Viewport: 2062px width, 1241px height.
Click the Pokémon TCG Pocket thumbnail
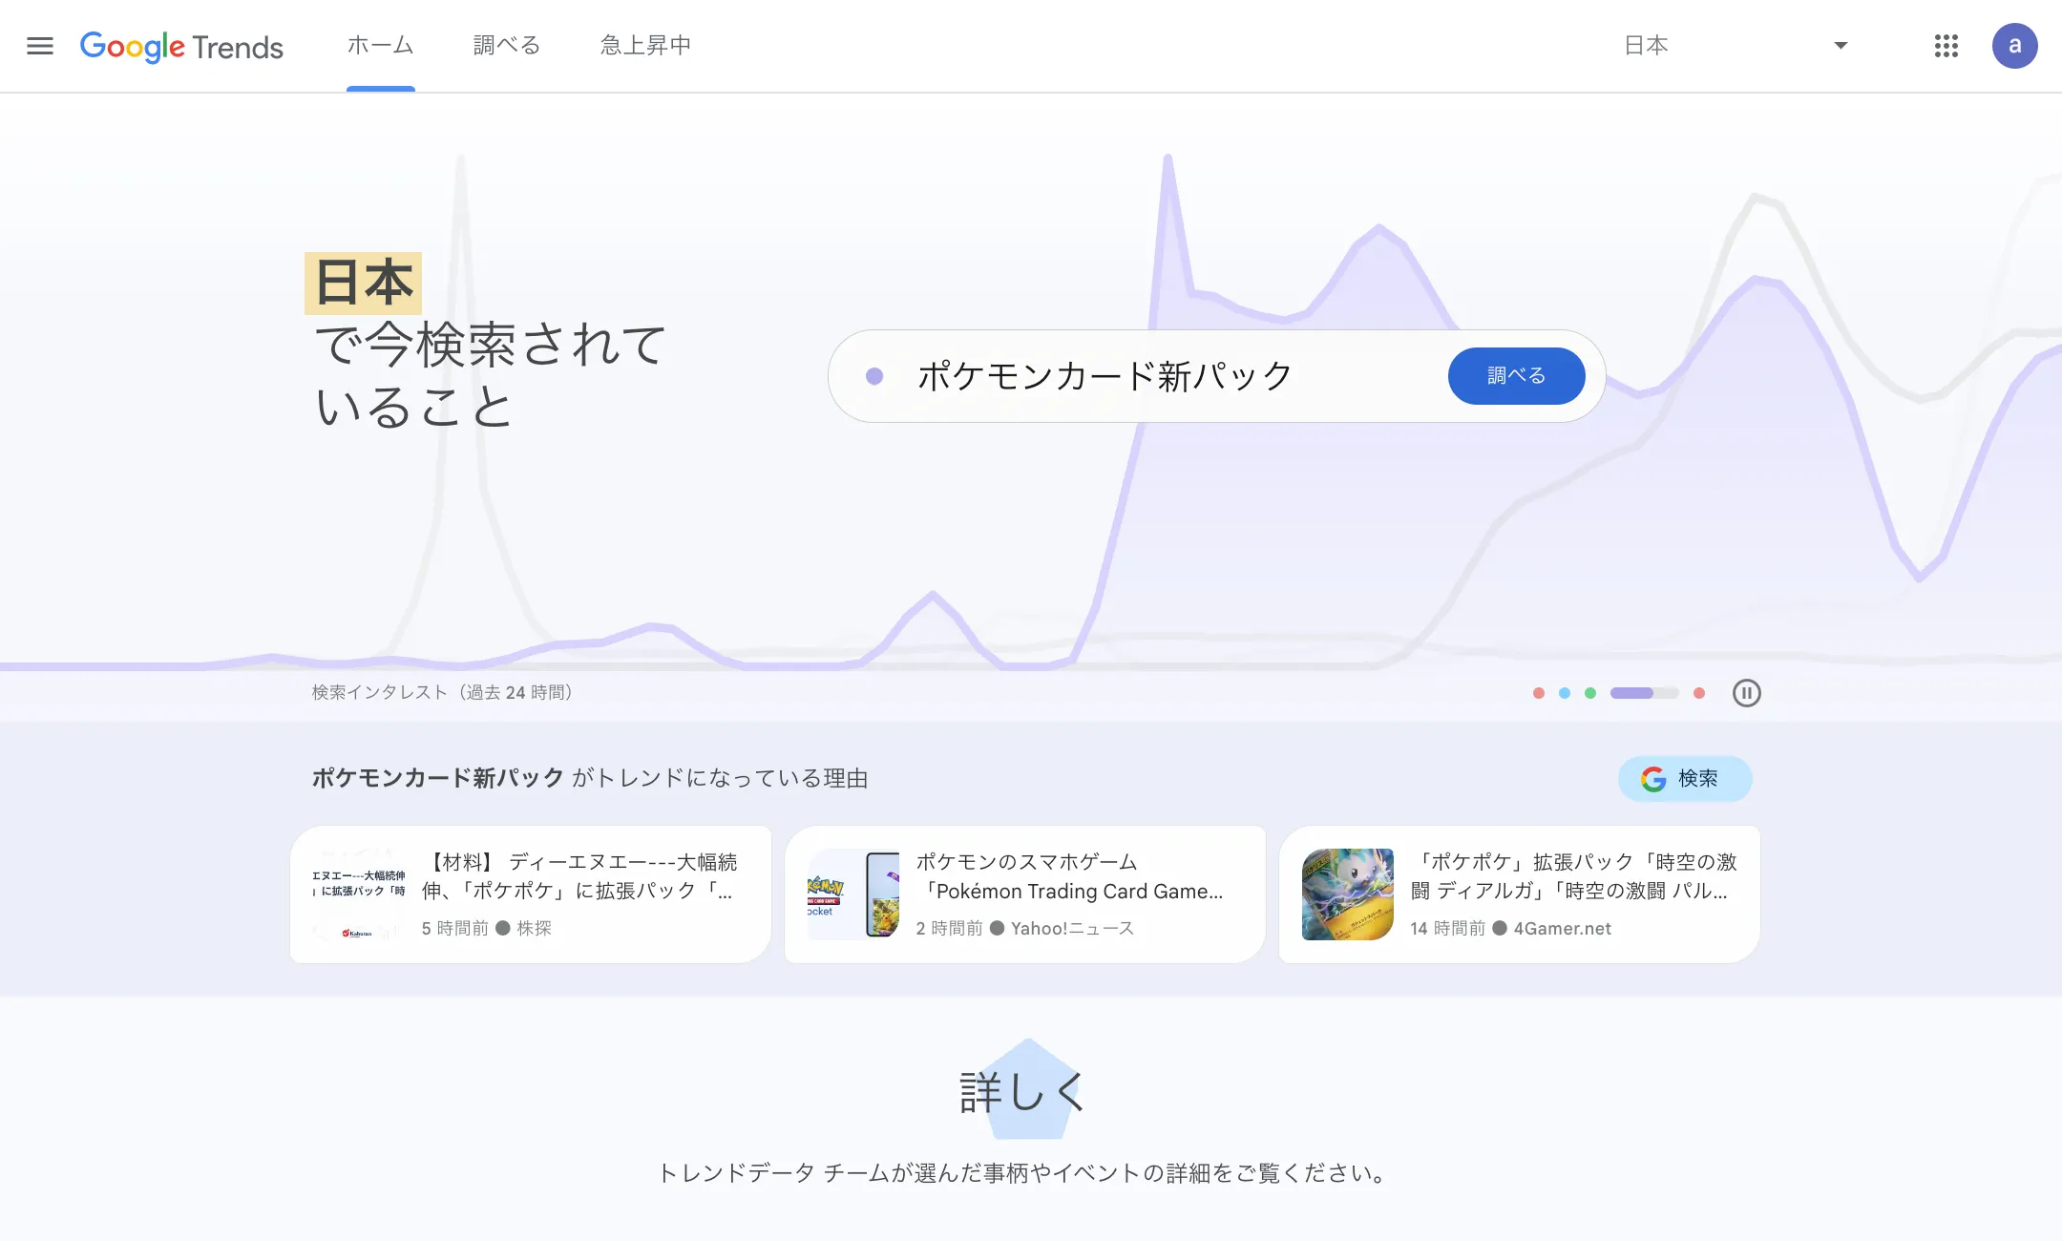pyautogui.click(x=853, y=894)
